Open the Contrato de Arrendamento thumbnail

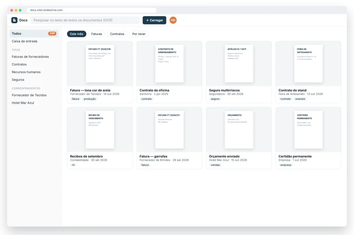coord(169,64)
